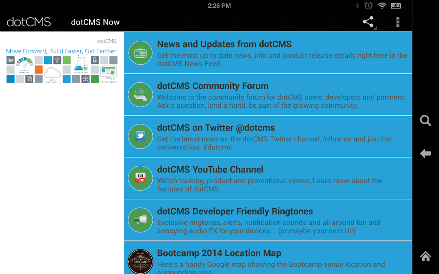Tap the community forum hand icon

tap(140, 95)
